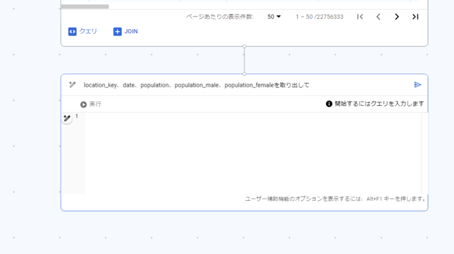Go to the next results page
The image size is (454, 254).
[x=397, y=17]
